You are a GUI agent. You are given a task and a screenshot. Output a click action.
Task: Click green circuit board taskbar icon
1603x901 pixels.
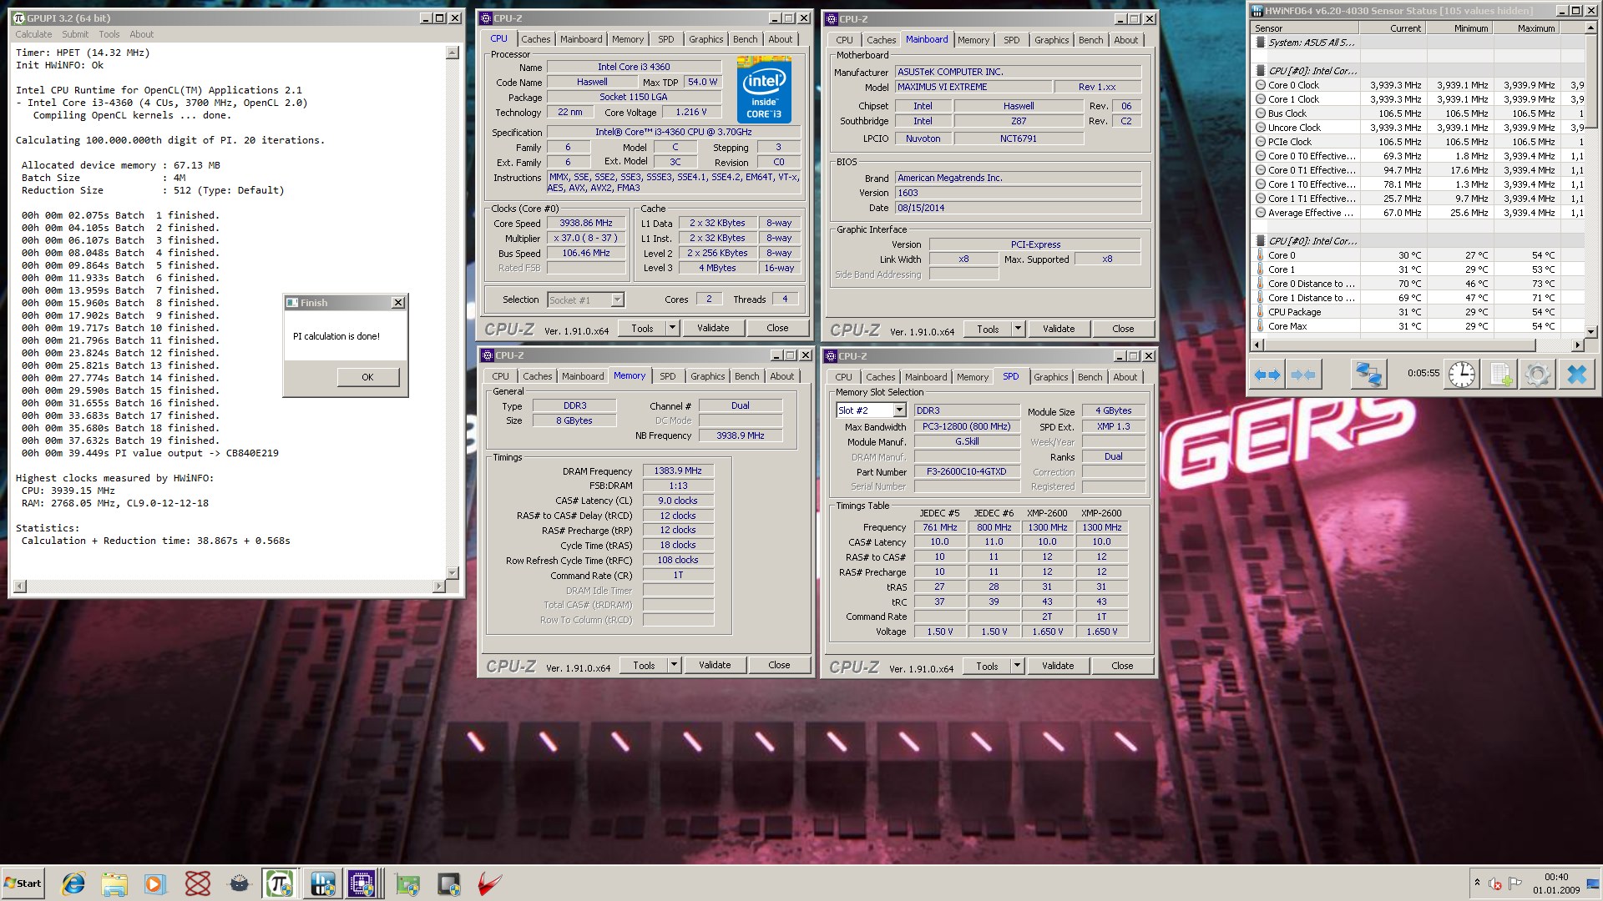(x=407, y=883)
